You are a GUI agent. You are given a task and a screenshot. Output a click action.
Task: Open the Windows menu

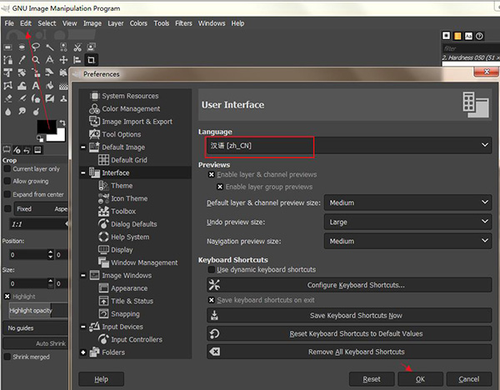(212, 23)
